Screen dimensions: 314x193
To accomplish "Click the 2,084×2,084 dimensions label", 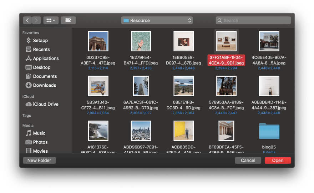I will (x=98, y=113).
